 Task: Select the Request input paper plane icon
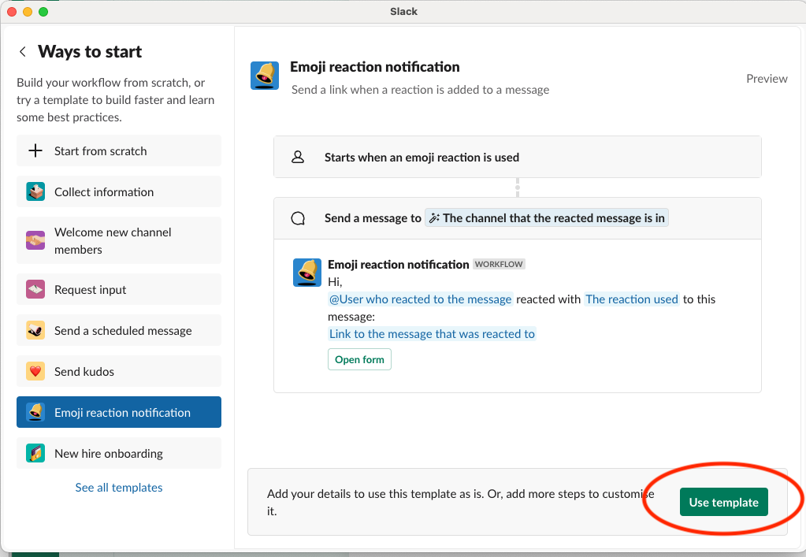[35, 288]
